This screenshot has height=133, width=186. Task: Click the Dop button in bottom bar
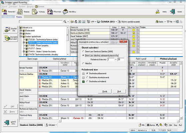175,125
